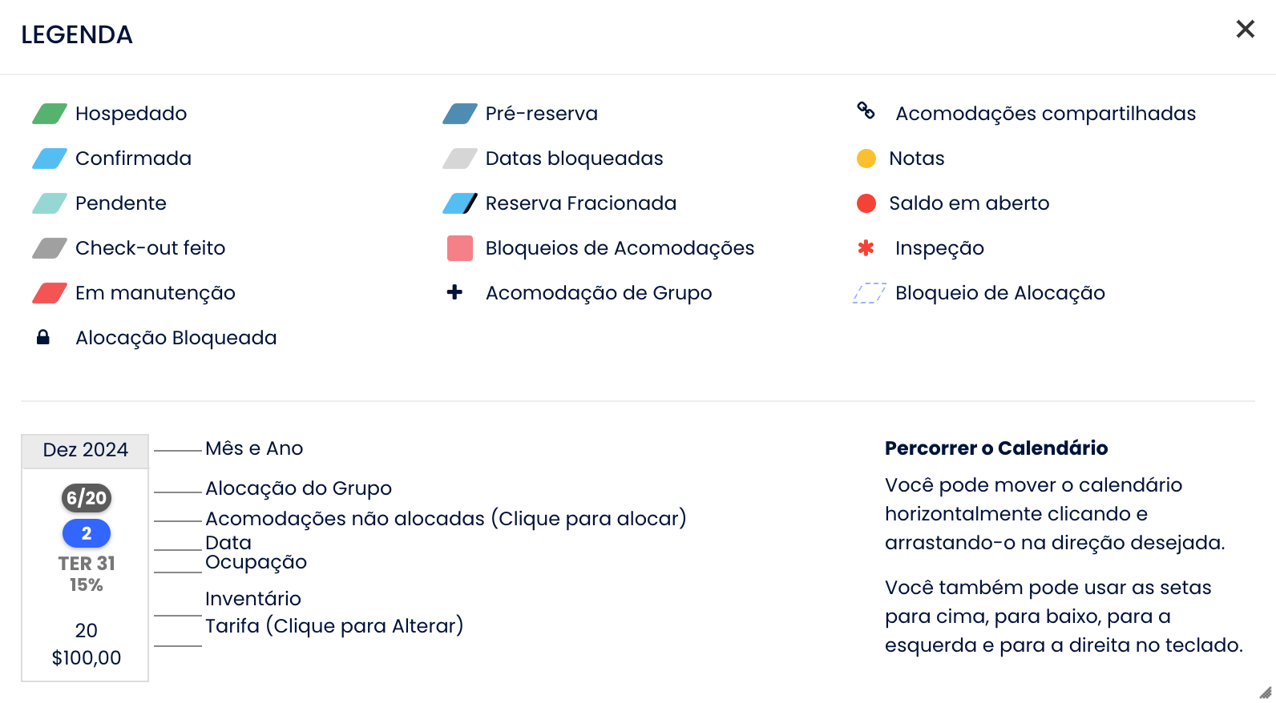Click the red Saldo em aberto dot

point(866,203)
